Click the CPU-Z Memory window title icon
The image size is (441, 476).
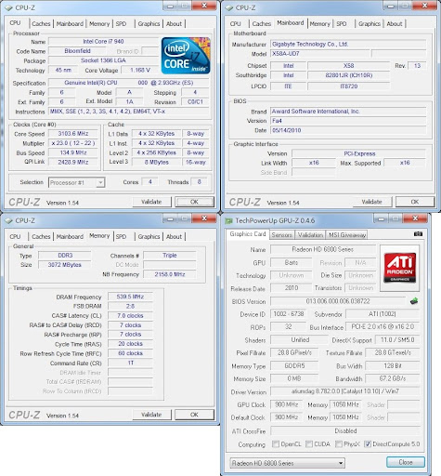(x=8, y=220)
